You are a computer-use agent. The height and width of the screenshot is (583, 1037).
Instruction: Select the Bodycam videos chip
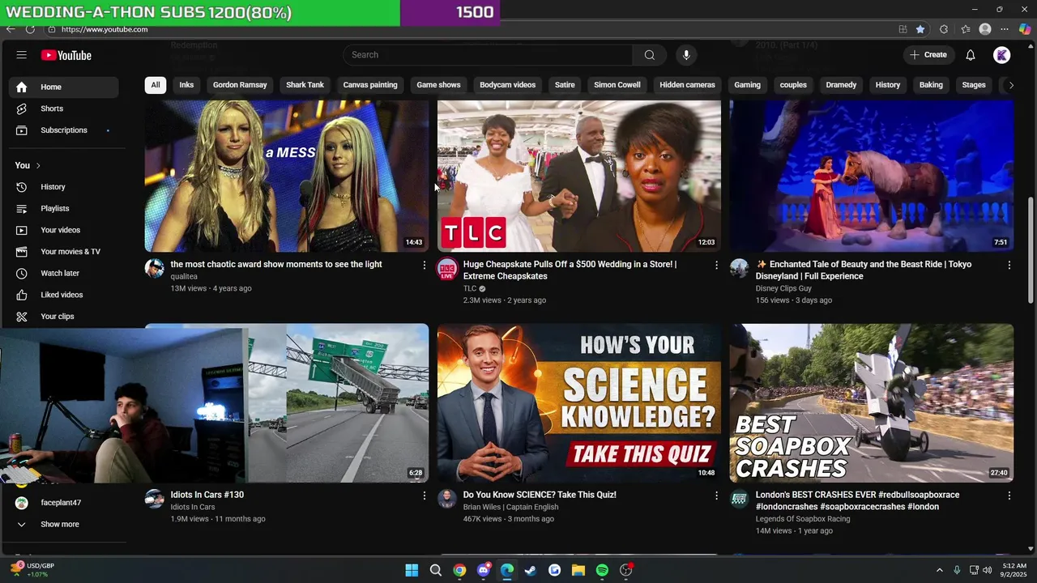(507, 85)
